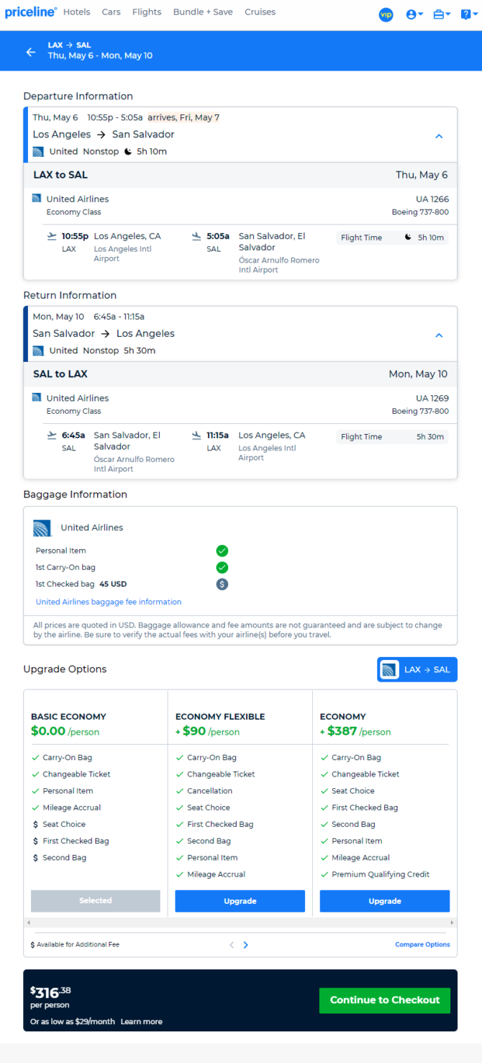
Task: Click Basic Economy Seat Choice fee icon
Action: 35,824
